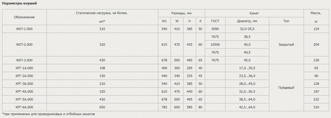
Task: Click the Диаметр, мм sub-header
Action: 247,21
